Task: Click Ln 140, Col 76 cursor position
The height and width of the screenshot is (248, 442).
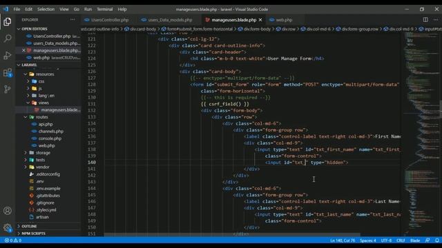Action: pyautogui.click(x=343, y=240)
